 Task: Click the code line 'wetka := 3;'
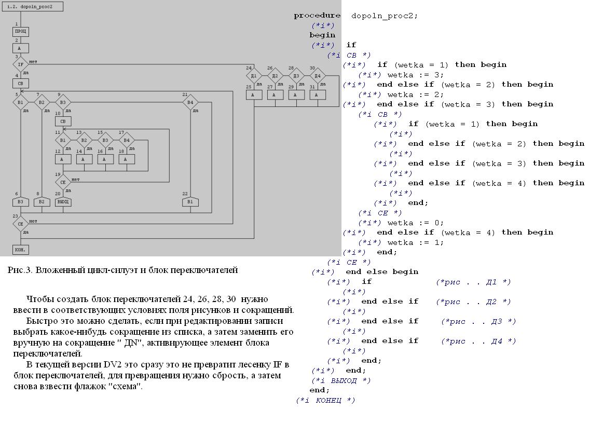pyautogui.click(x=415, y=75)
